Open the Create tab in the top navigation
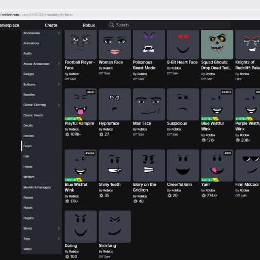Screen dimensions: 260x260 51,25
